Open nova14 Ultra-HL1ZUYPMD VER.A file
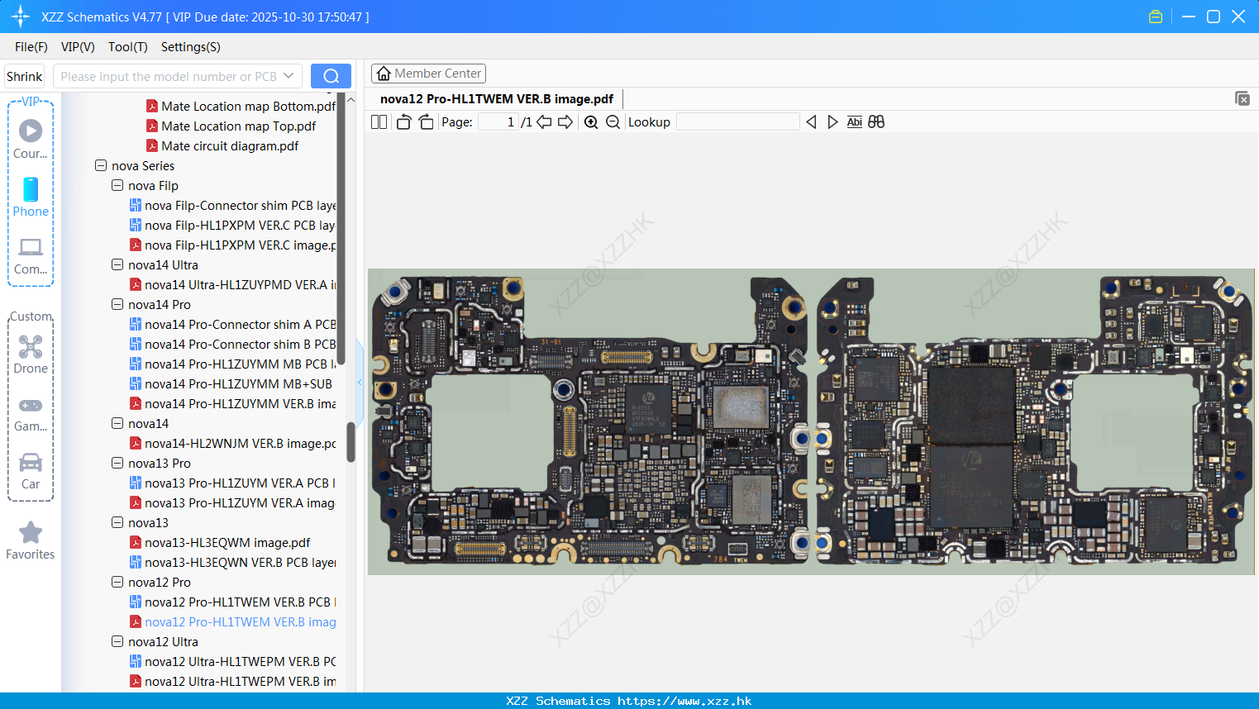 [232, 284]
